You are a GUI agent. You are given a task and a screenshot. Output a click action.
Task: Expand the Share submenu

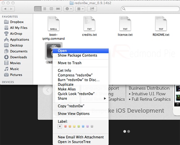click(x=81, y=99)
